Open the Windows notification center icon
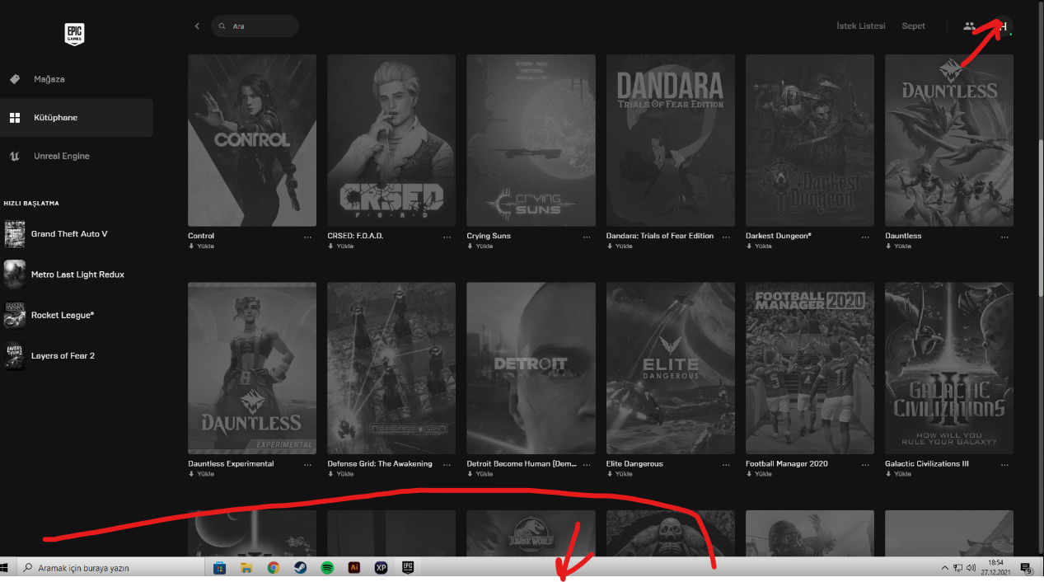The image size is (1044, 582). point(1027,568)
